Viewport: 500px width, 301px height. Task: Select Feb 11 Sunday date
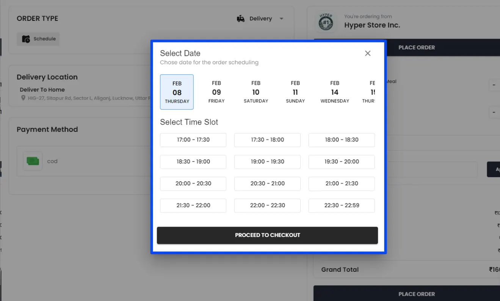pos(295,92)
